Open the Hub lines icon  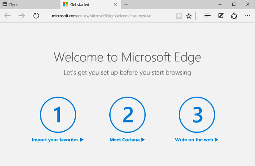pos(207,16)
